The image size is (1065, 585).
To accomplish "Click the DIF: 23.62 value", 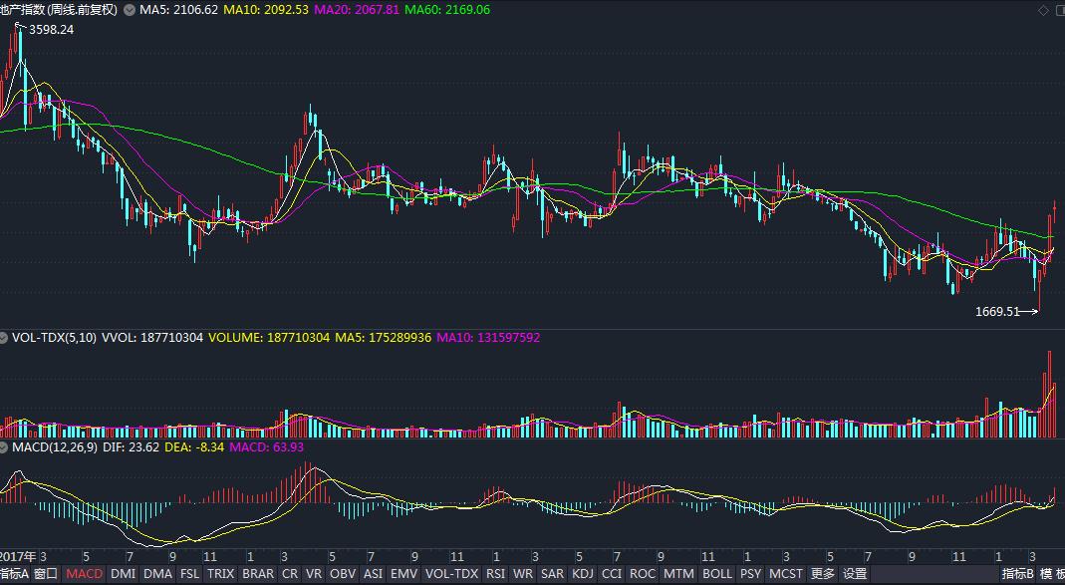I will 130,447.
